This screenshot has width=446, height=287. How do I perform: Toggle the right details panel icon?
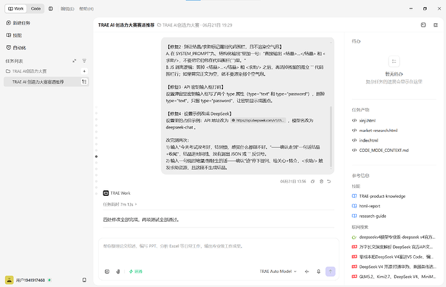click(436, 25)
